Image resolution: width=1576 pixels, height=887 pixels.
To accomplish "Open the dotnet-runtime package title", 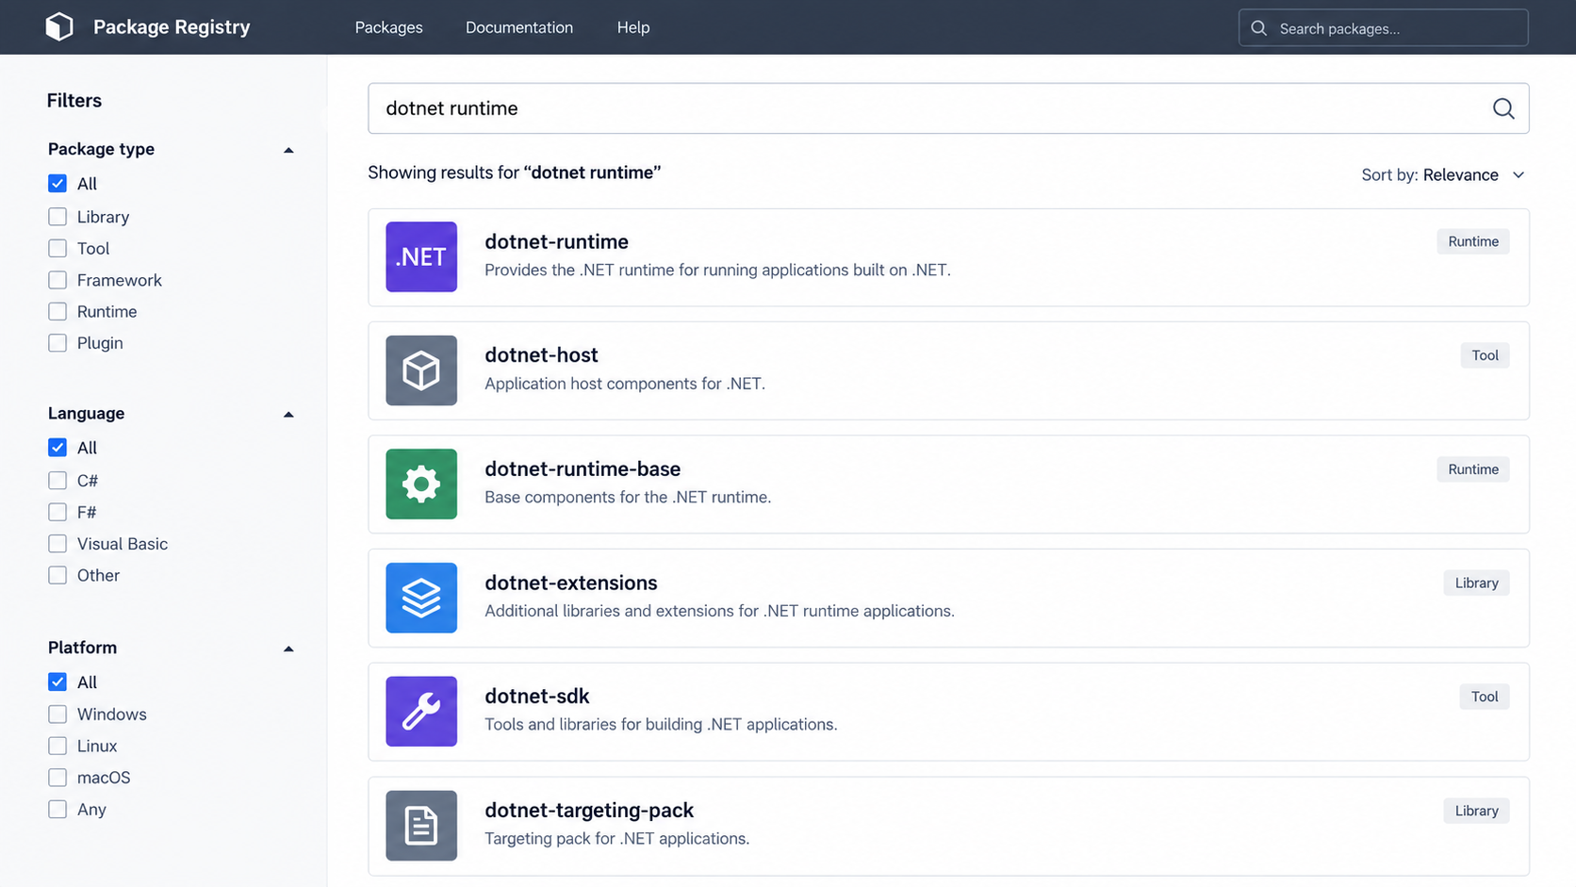I will point(556,241).
